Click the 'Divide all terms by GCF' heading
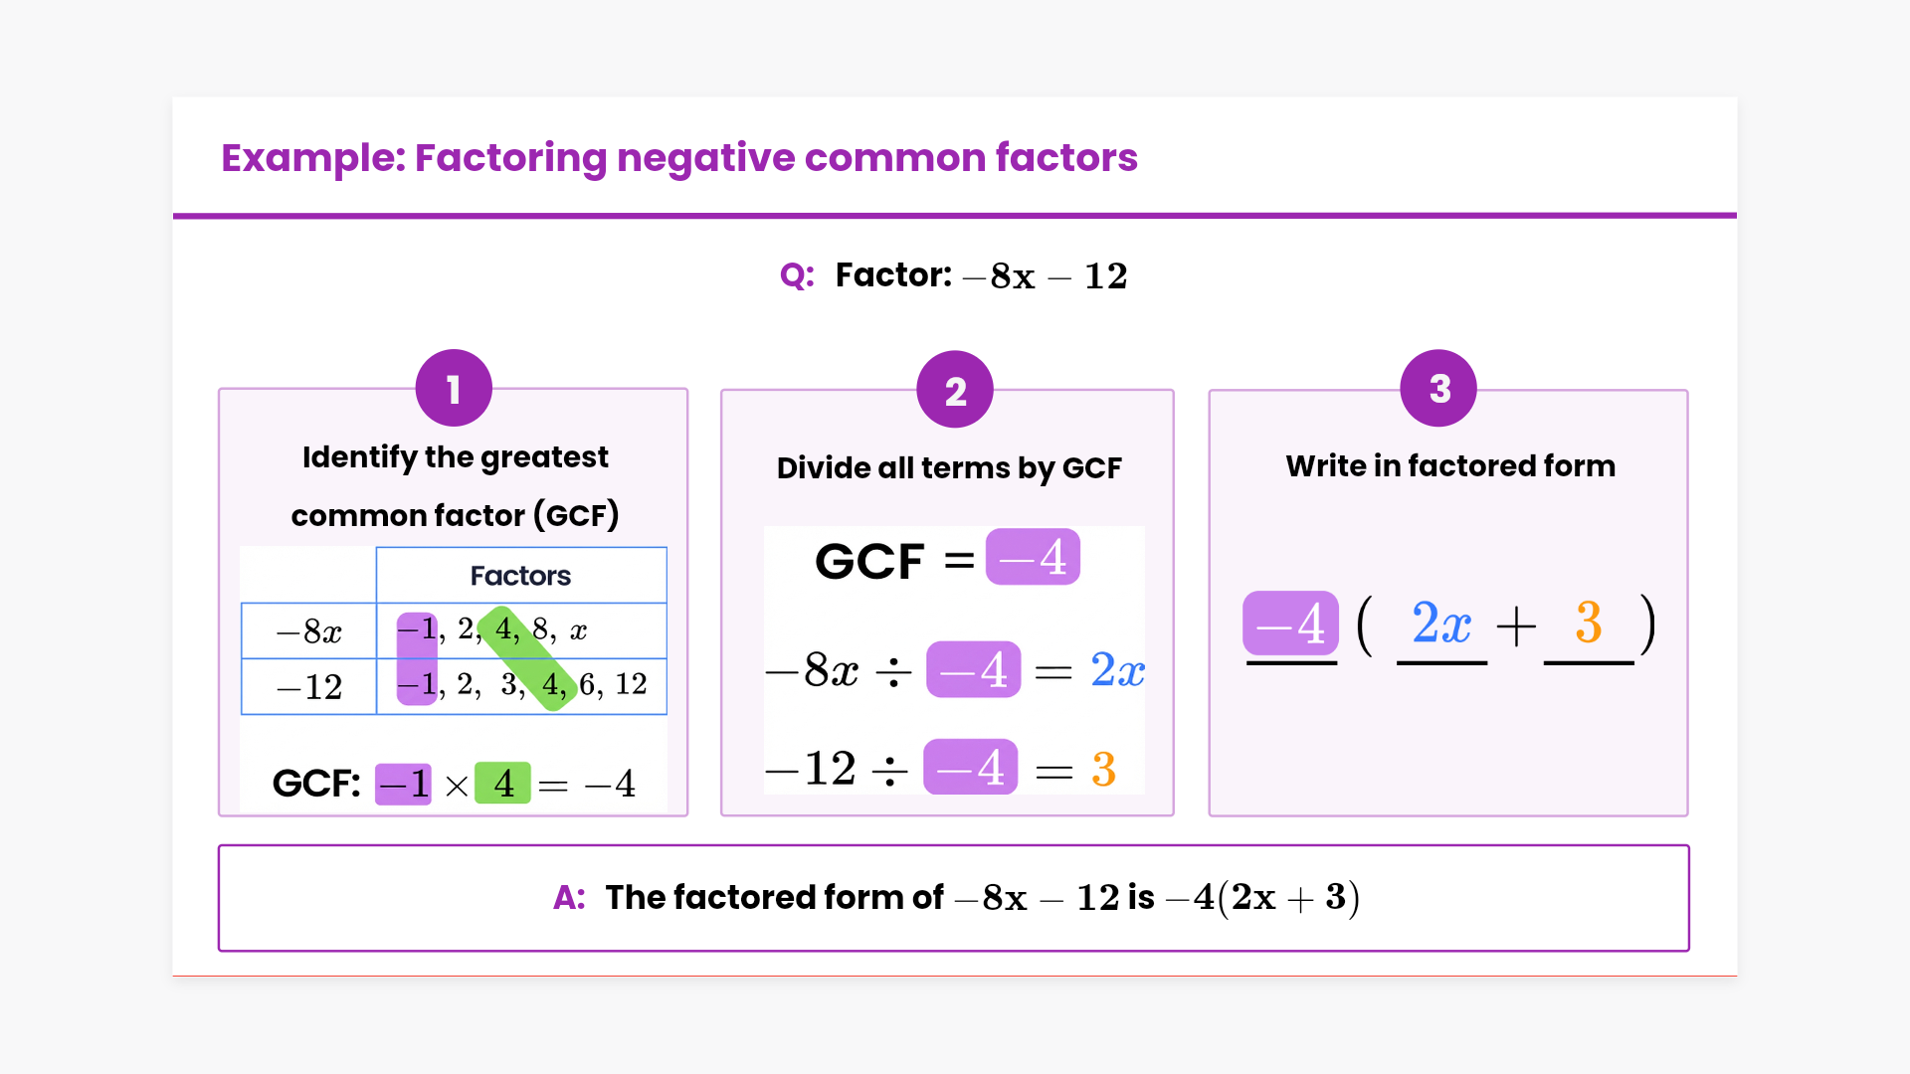Screen dimensions: 1910x1074 click(x=949, y=467)
